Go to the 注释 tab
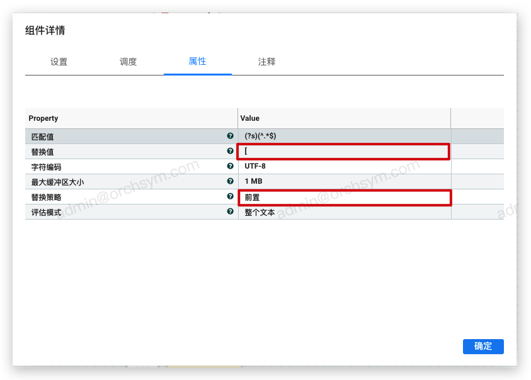The width and height of the screenshot is (531, 380). [266, 62]
